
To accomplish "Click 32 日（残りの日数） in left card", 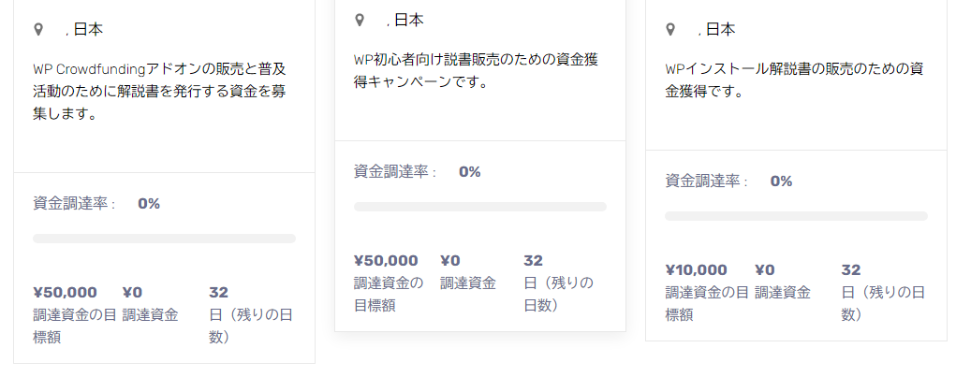I will (x=251, y=315).
